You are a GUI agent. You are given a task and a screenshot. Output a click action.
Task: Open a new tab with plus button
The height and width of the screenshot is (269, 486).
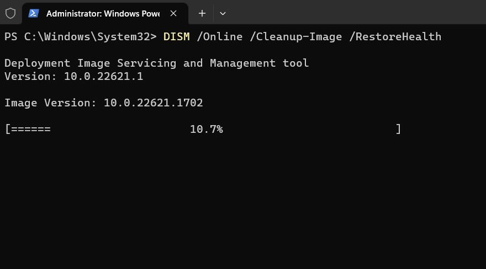202,13
